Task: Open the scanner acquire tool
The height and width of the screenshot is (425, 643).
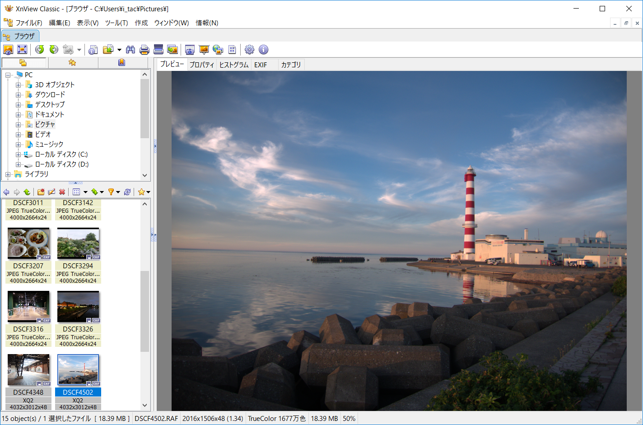Action: pos(158,50)
